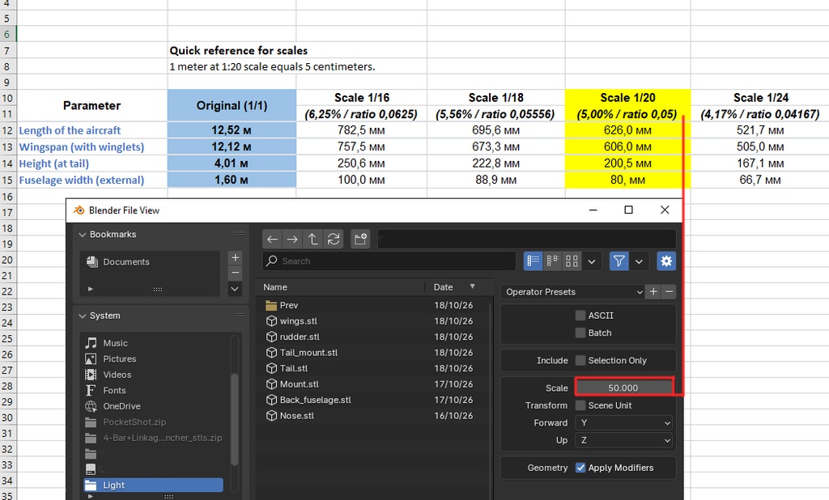Open the Forward axis dropdown

pos(625,423)
